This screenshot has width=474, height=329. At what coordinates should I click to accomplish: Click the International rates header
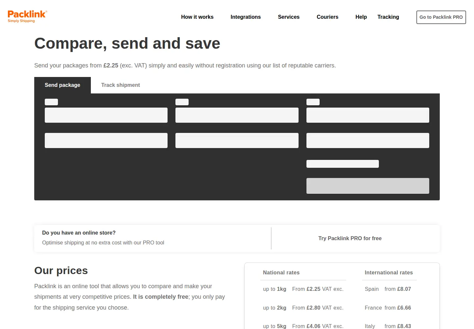pyautogui.click(x=389, y=272)
